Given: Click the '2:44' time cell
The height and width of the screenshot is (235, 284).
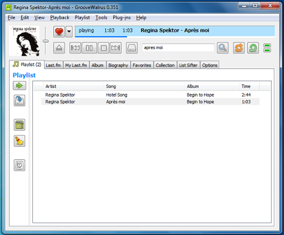Looking at the screenshot, I should click(x=246, y=95).
